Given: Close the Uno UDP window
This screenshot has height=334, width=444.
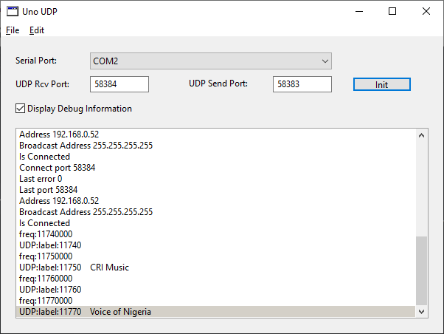Looking at the screenshot, I should pos(426,11).
